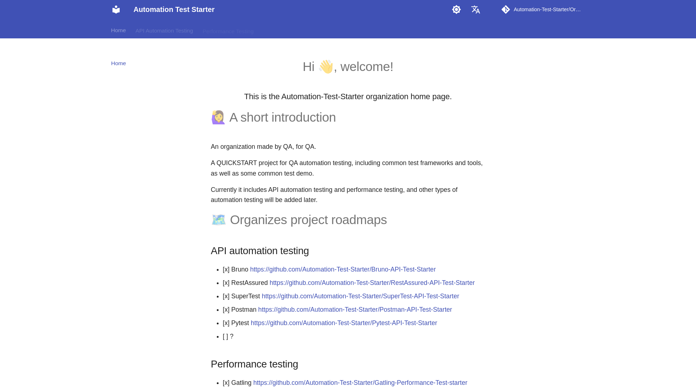Click the '[x] RestAssured' list label
The image size is (696, 391).
[x=245, y=283]
